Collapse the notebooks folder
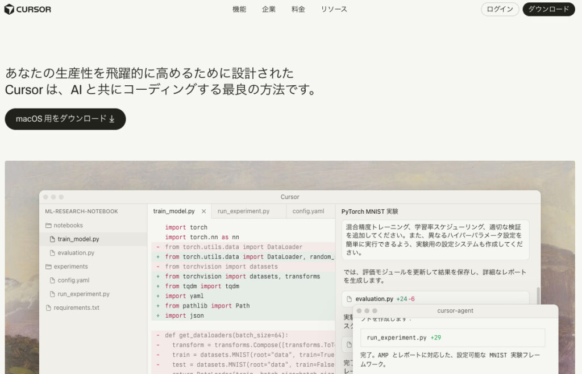Screen dimensions: 582x374 [x=65, y=226]
